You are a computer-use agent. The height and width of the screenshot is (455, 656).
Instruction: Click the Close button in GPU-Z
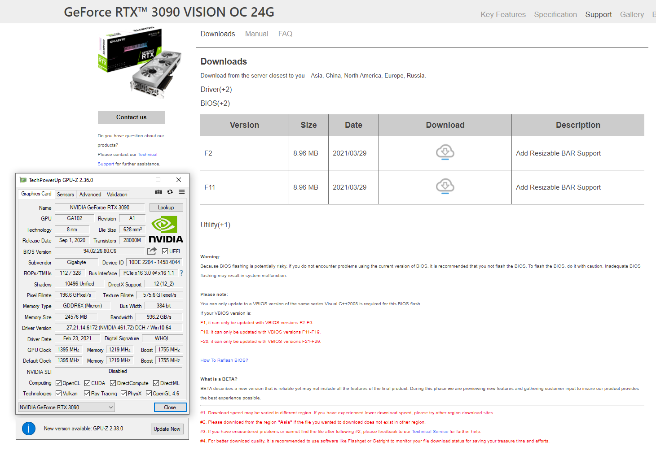tap(170, 407)
